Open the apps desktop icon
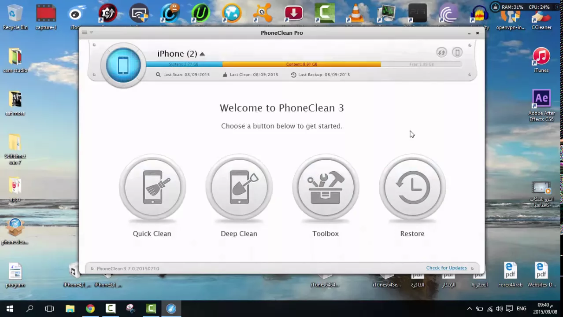The image size is (563, 317). (x=15, y=189)
